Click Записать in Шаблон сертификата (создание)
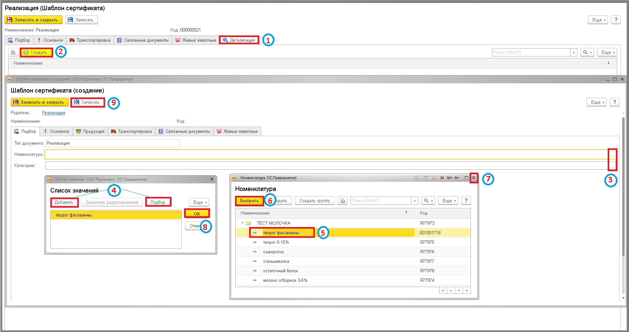Viewport: 629px width, 332px height. 87,102
